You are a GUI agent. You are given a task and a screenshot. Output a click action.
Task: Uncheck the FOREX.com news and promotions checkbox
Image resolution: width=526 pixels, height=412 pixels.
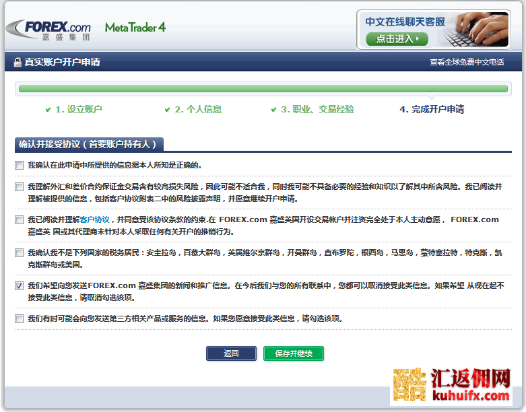click(x=19, y=286)
